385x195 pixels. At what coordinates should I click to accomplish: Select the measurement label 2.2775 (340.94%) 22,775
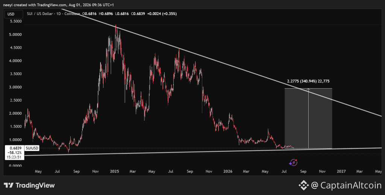coord(308,81)
